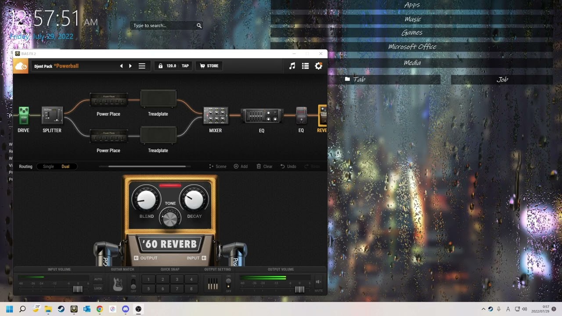Open the ToneCloud icon in BIAS FX

tap(21, 66)
